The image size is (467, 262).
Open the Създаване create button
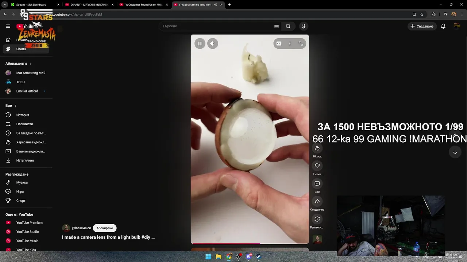tap(422, 26)
